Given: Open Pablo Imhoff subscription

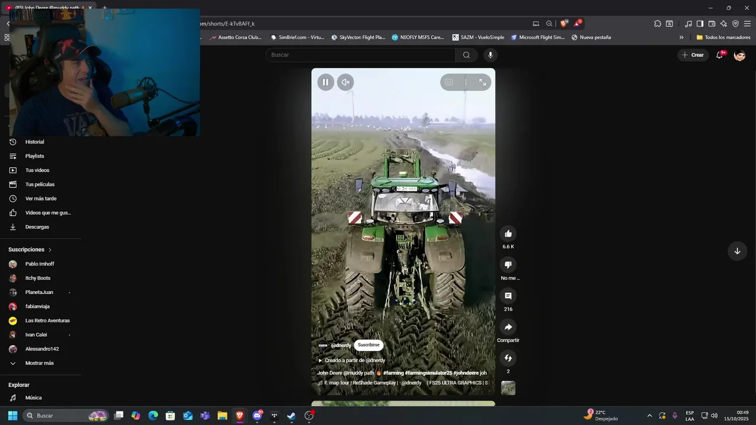Looking at the screenshot, I should (40, 264).
